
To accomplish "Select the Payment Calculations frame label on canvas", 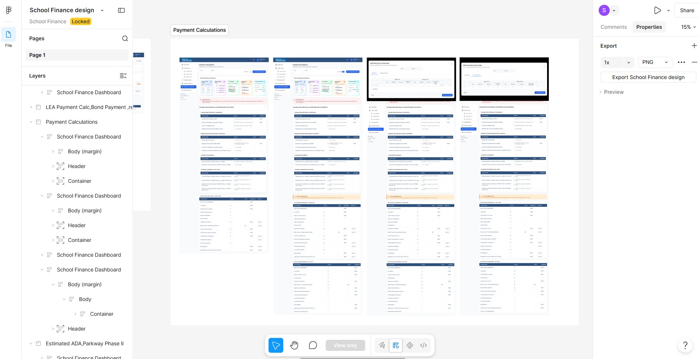I will 199,30.
